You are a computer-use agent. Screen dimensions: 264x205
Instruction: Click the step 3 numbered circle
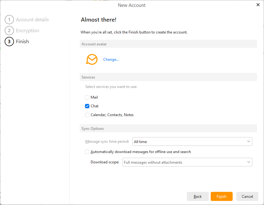click(x=9, y=42)
